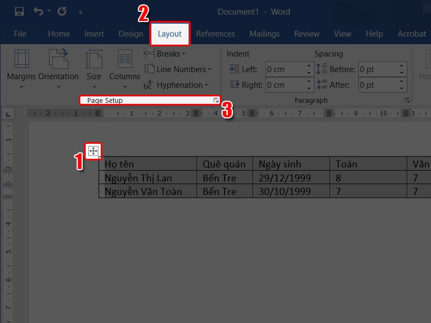Image resolution: width=431 pixels, height=323 pixels.
Task: Open the Orientation options
Action: 58,67
